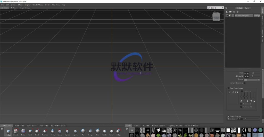Open the Mirror dropdown
The width and height of the screenshot is (264, 137).
(252, 80)
